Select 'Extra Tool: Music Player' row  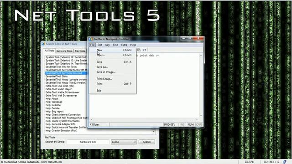[x=66, y=89]
